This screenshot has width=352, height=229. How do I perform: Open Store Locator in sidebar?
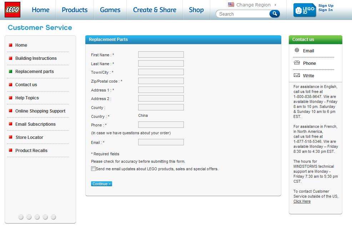click(29, 137)
